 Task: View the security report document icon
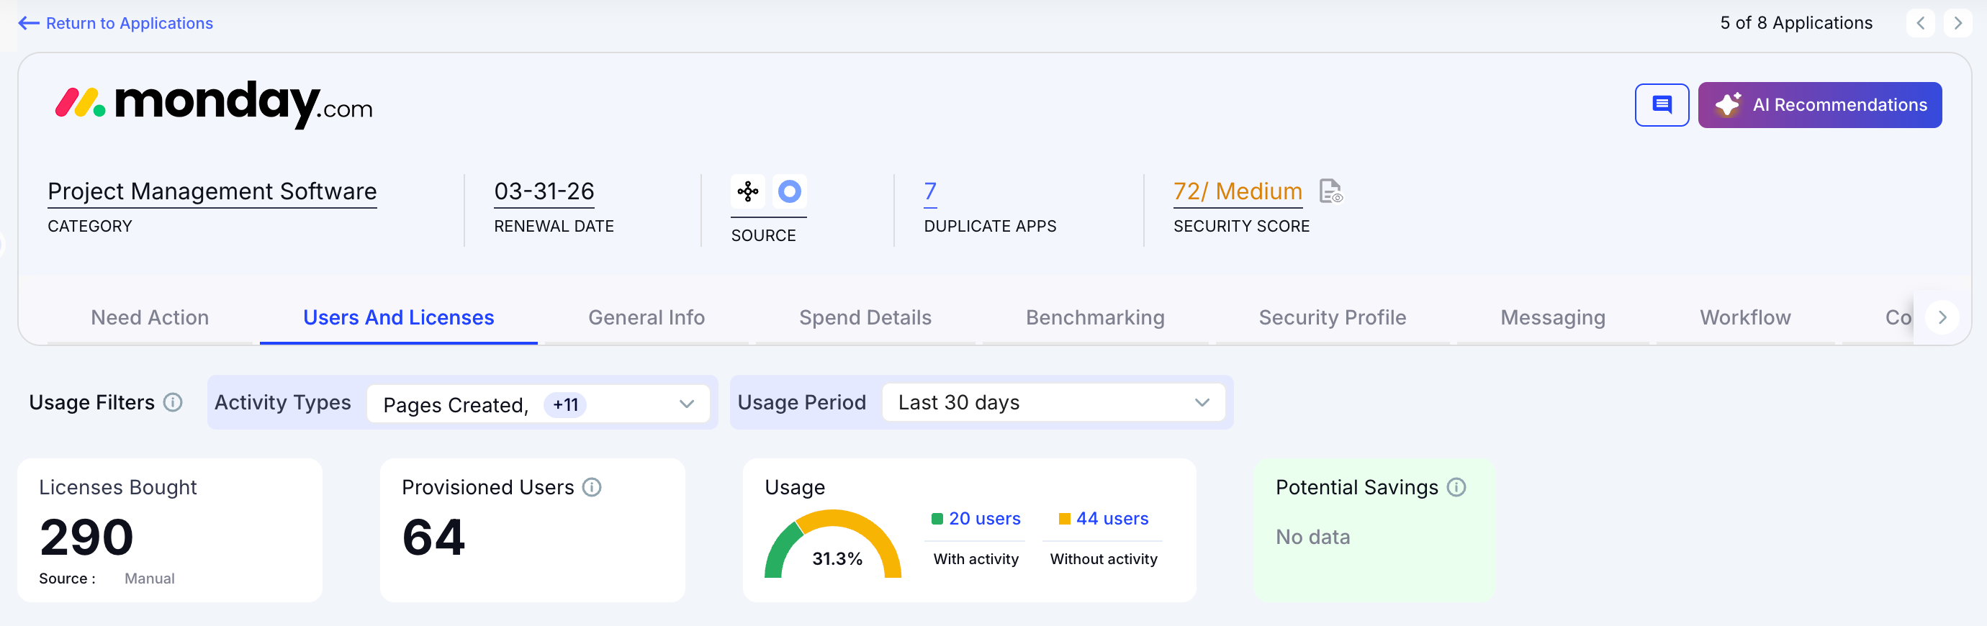[1330, 191]
